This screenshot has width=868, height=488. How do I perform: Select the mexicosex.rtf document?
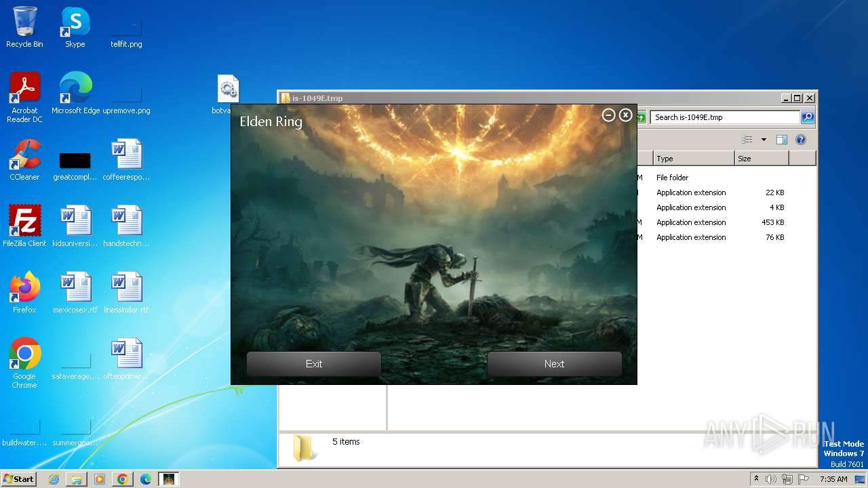(x=75, y=293)
